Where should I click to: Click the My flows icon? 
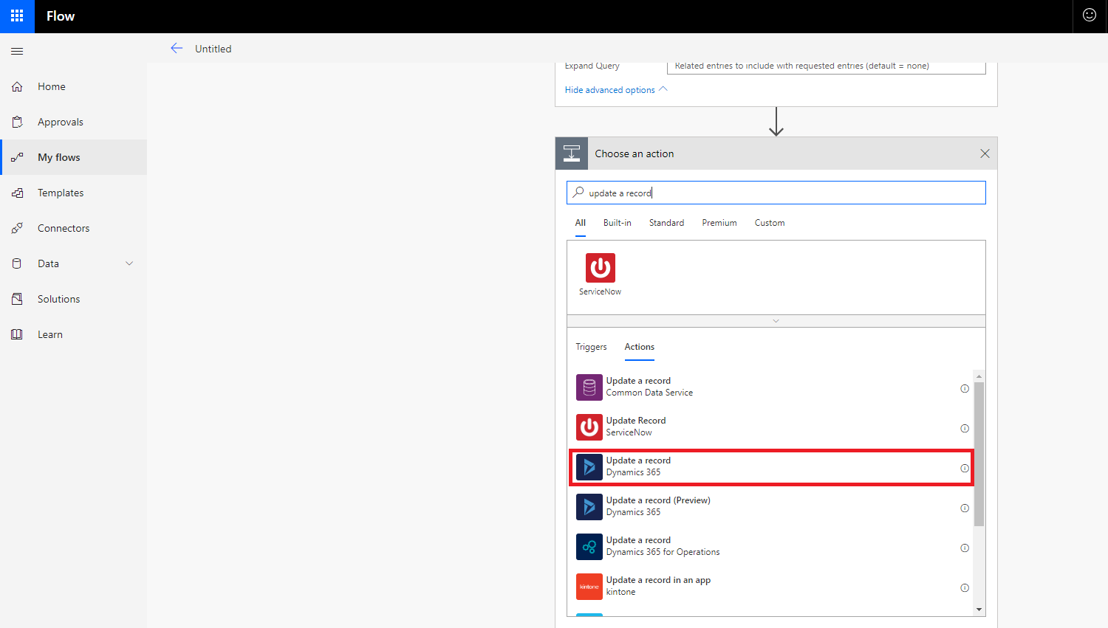[17, 157]
